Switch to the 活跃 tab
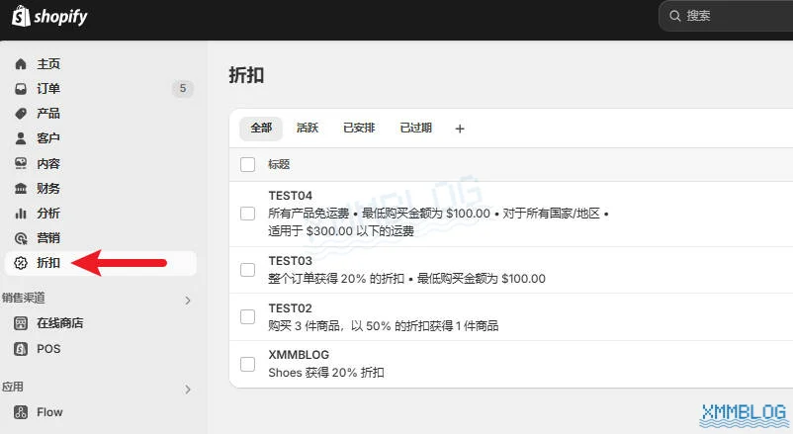This screenshot has height=434, width=793. [308, 128]
